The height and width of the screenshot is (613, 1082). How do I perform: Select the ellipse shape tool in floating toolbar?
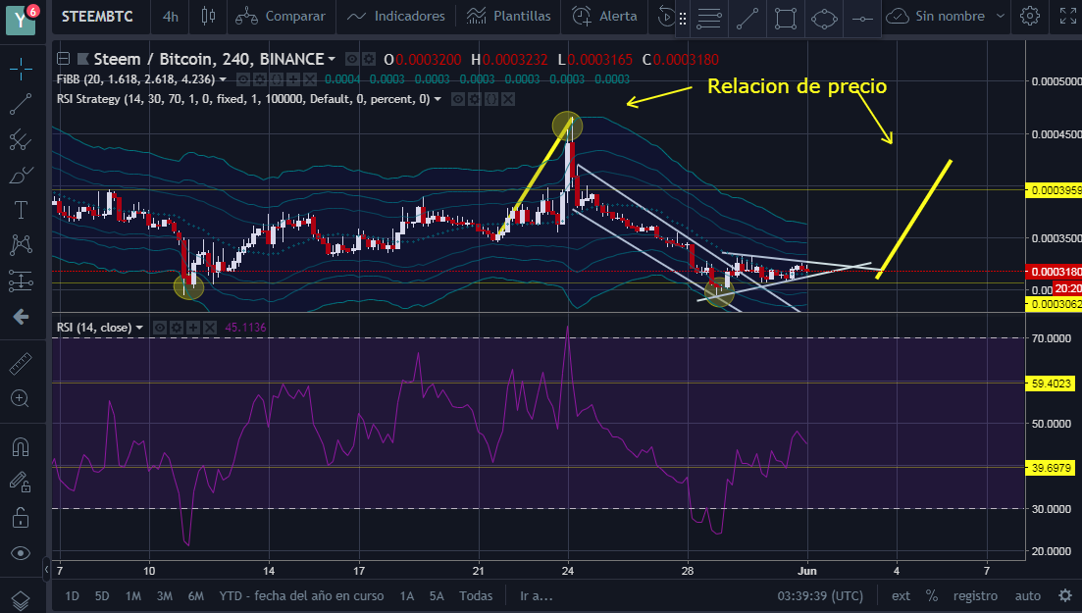point(824,19)
